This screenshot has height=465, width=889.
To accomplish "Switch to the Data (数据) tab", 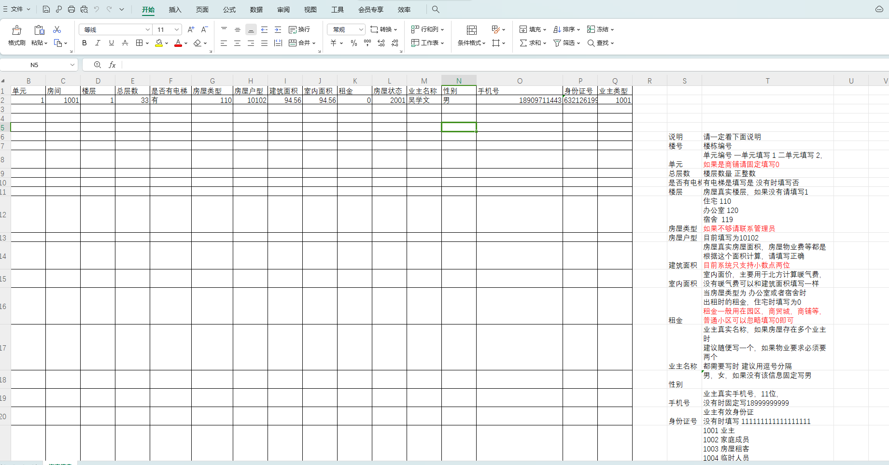I will point(256,10).
